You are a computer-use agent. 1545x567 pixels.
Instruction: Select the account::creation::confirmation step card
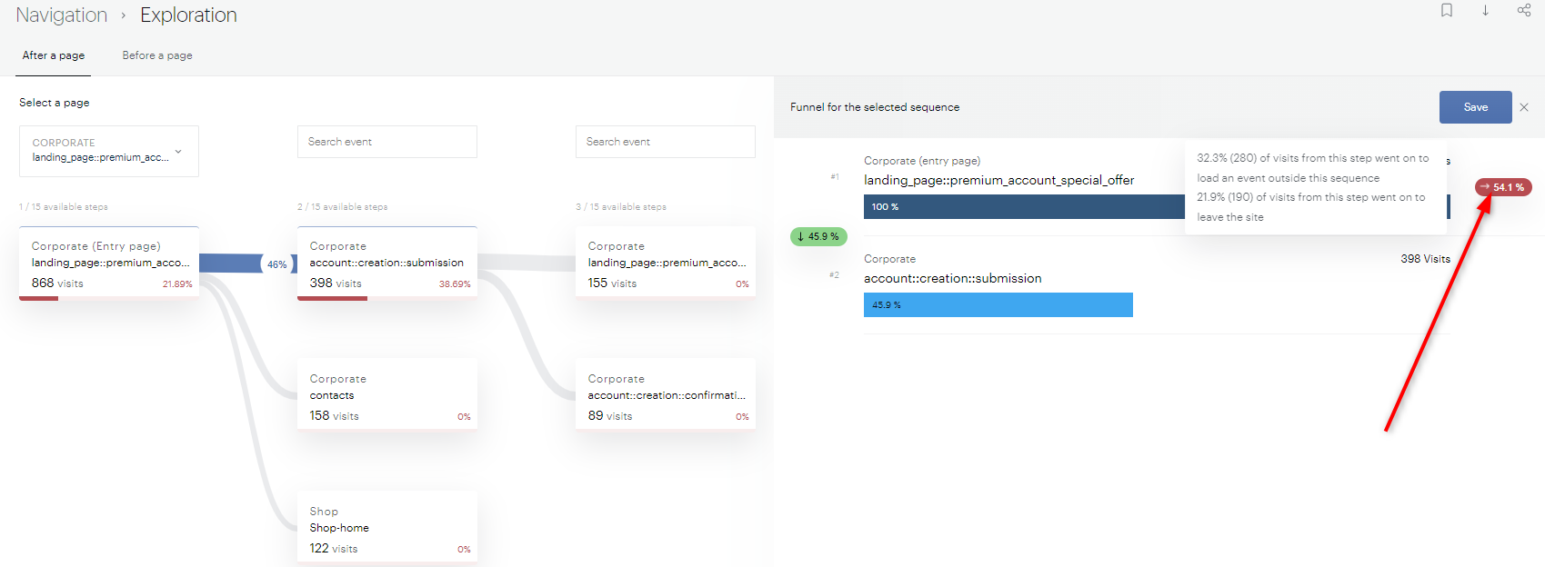666,396
